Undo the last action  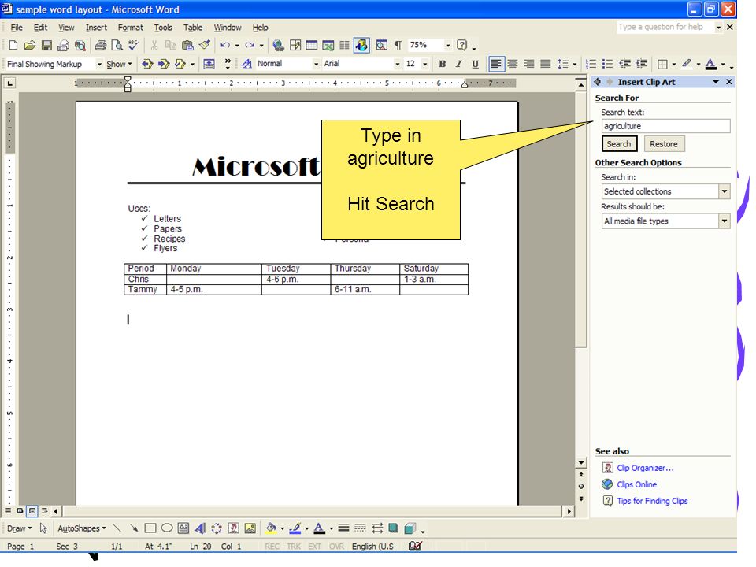[225, 46]
